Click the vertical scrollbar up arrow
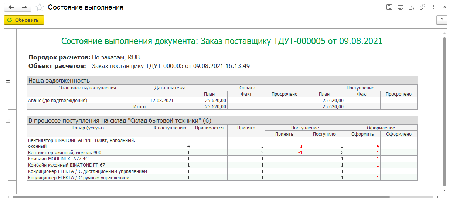 [444, 33]
